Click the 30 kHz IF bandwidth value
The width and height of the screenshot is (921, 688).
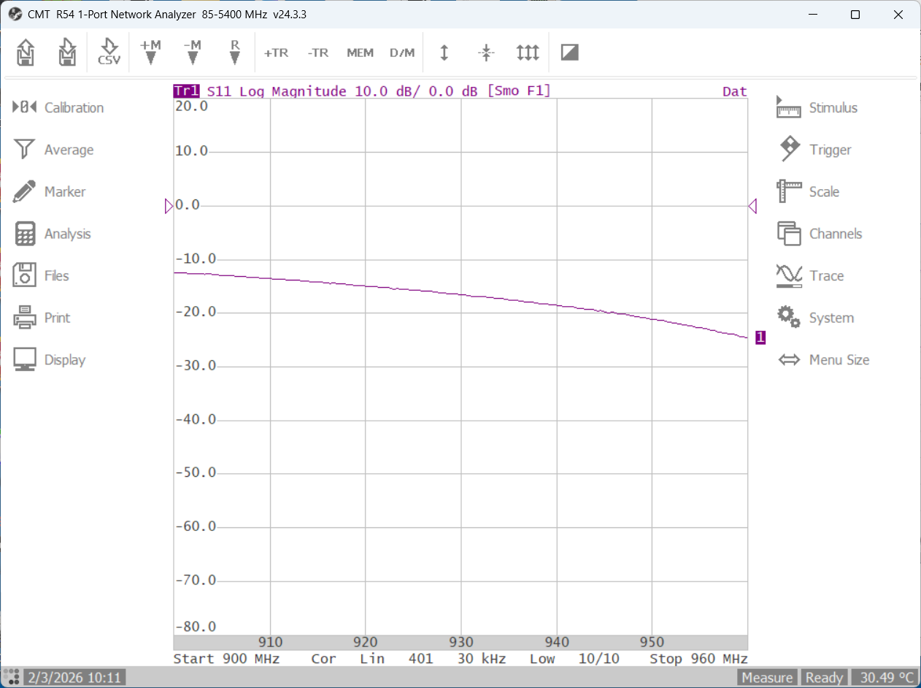click(x=482, y=659)
